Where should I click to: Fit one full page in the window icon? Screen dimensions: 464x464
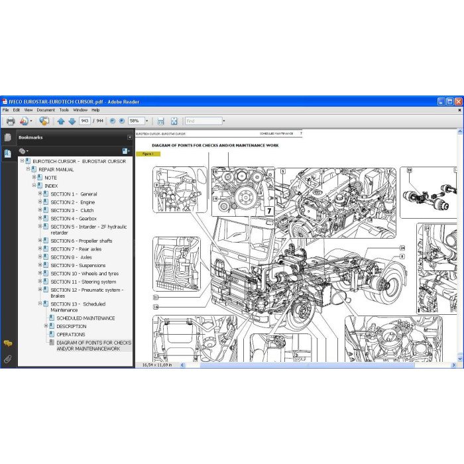[174, 121]
